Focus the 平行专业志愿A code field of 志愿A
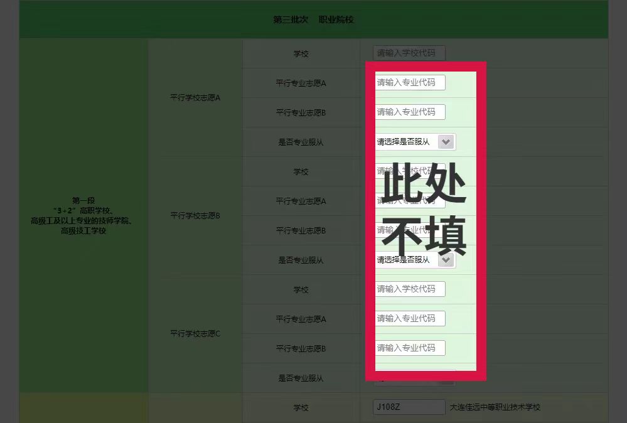The height and width of the screenshot is (423, 627). click(x=409, y=82)
